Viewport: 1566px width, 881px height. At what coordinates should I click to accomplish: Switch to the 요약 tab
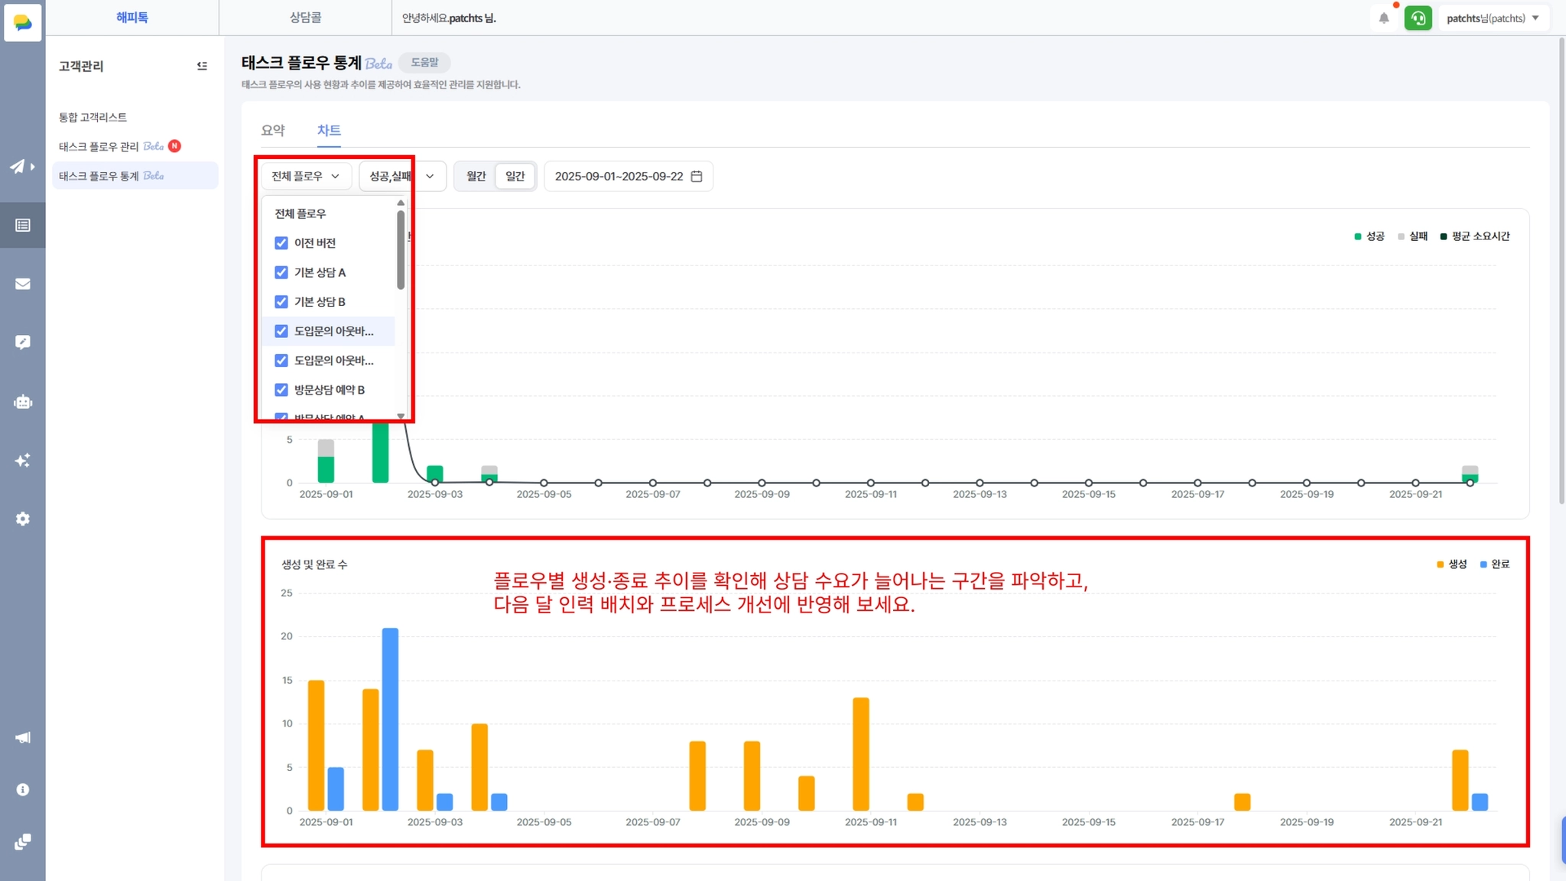coord(273,130)
